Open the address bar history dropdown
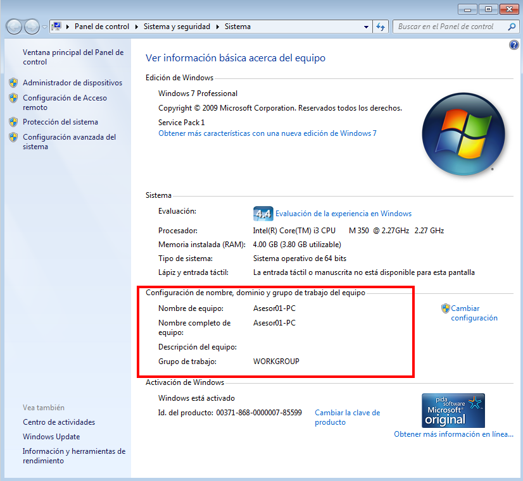The width and height of the screenshot is (523, 481). (x=366, y=27)
